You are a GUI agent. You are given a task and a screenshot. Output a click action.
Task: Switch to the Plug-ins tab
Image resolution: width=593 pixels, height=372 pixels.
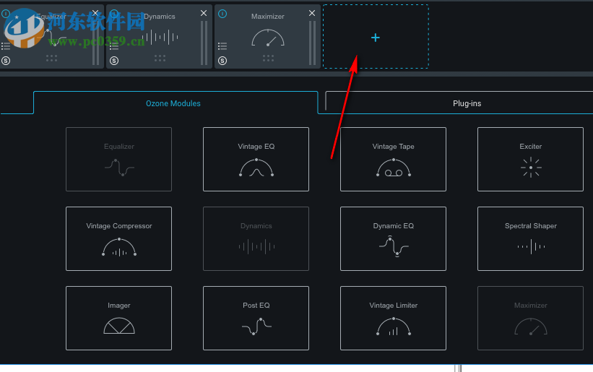[467, 103]
